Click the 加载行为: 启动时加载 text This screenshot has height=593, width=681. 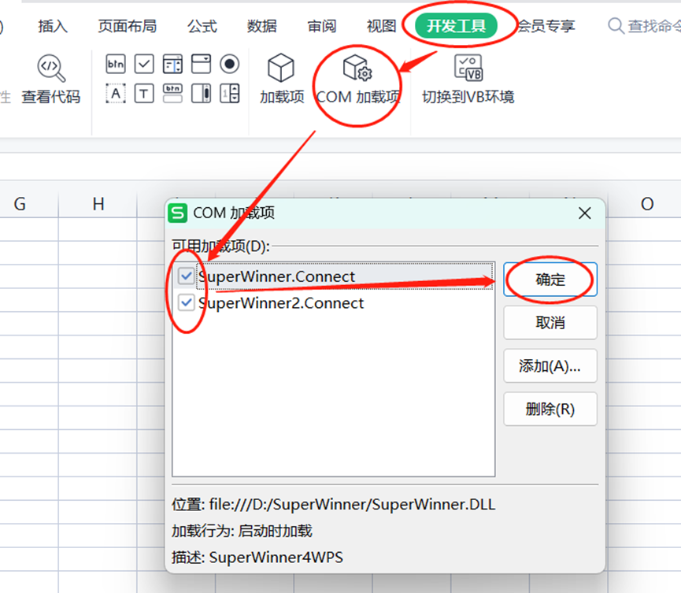242,531
